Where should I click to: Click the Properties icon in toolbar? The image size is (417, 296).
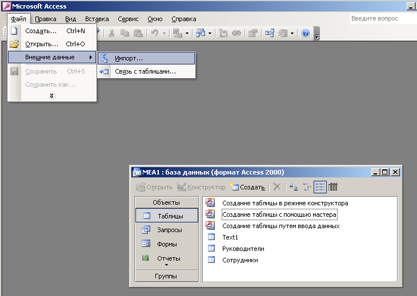[253, 33]
